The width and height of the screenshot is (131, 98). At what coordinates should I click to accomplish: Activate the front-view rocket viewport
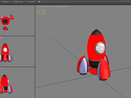(x=17, y=51)
